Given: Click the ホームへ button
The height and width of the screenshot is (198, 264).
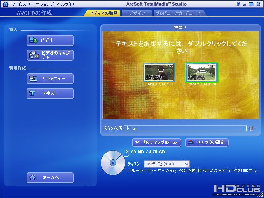Looking at the screenshot, I should pyautogui.click(x=50, y=178).
